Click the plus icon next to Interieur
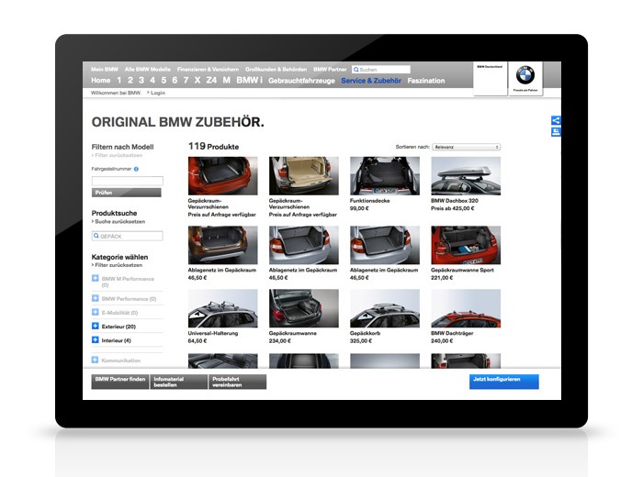This screenshot has height=477, width=643. [x=96, y=340]
